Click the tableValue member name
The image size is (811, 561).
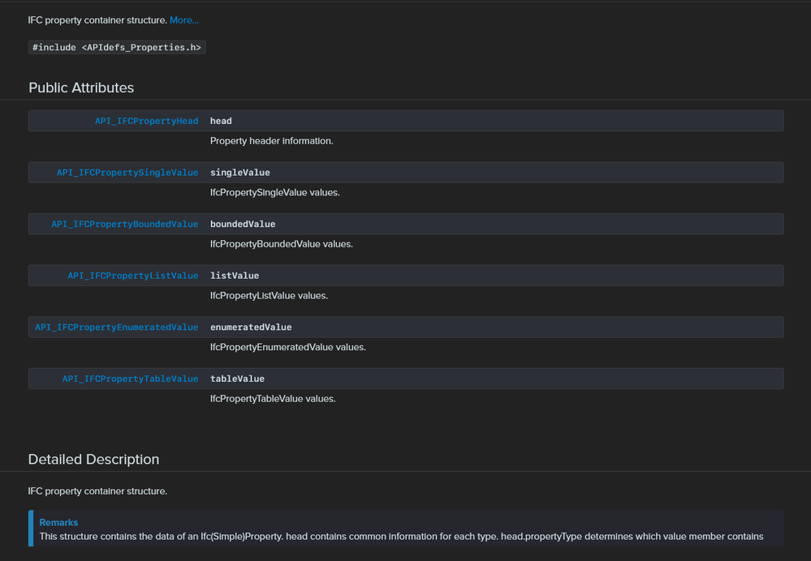pos(237,379)
